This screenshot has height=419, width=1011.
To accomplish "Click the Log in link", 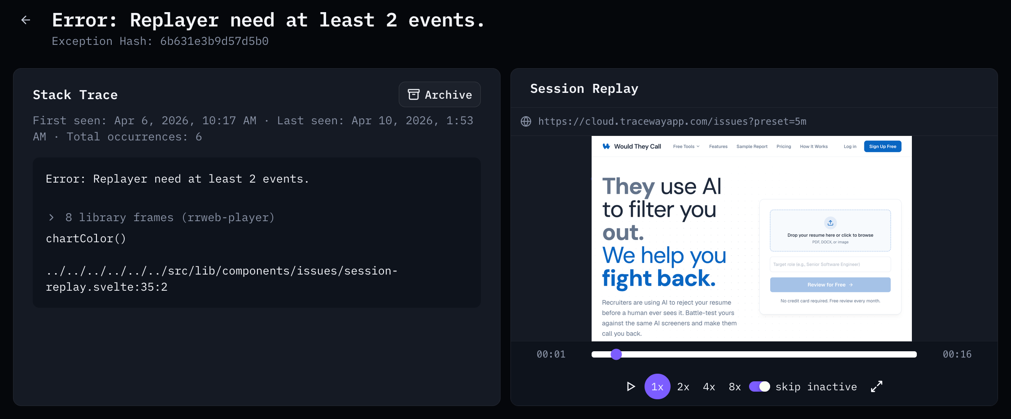I will point(850,147).
